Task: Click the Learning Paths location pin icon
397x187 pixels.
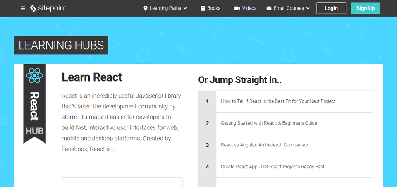Action: [146, 8]
